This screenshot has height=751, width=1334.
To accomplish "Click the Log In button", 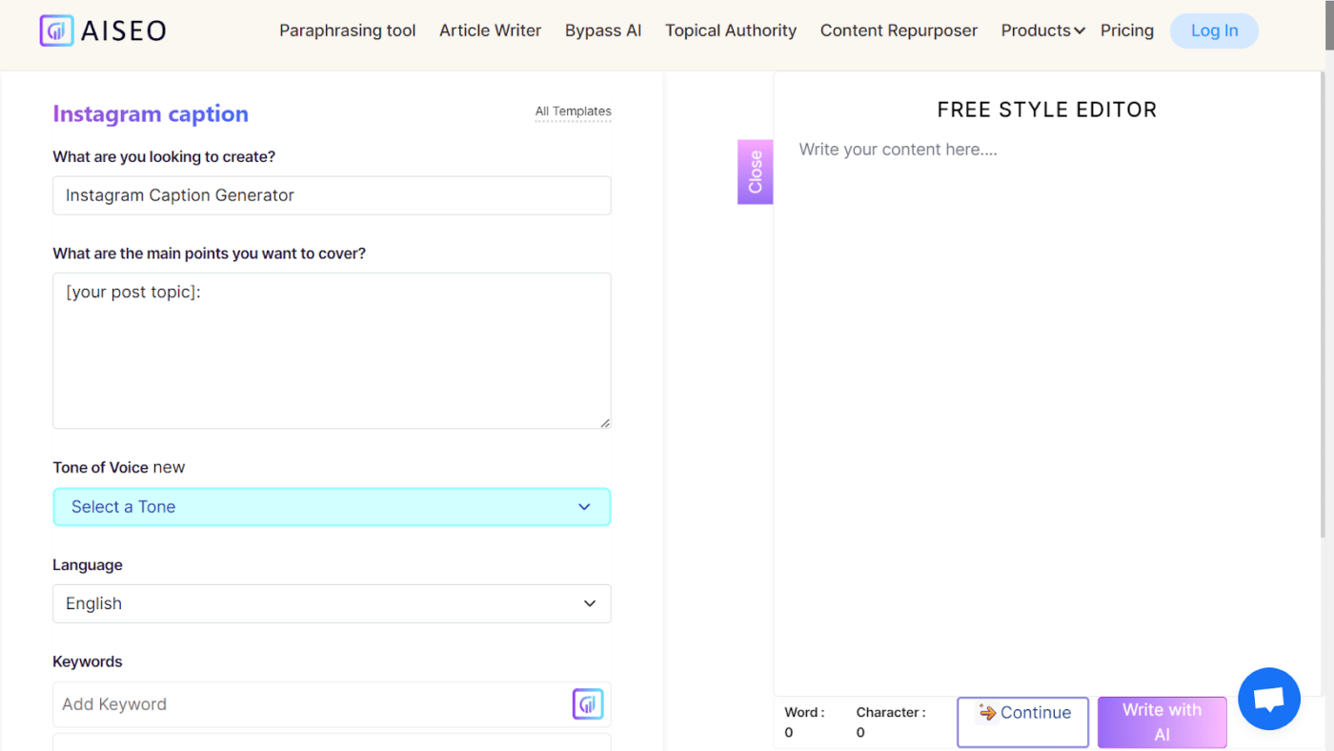I will 1214,30.
